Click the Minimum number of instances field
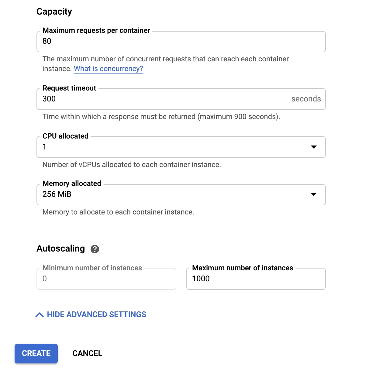The width and height of the screenshot is (366, 370). (x=106, y=279)
